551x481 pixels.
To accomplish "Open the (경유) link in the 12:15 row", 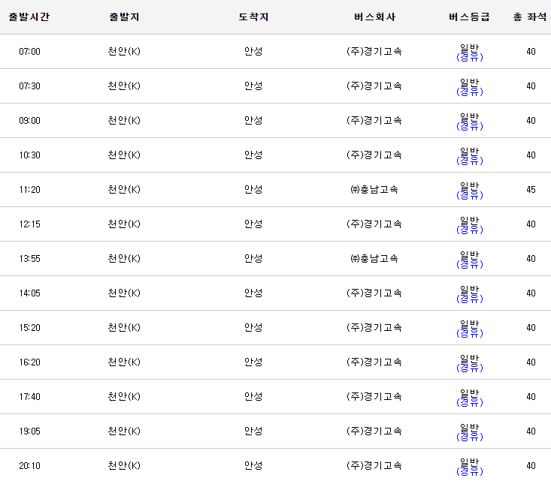I will click(x=470, y=230).
